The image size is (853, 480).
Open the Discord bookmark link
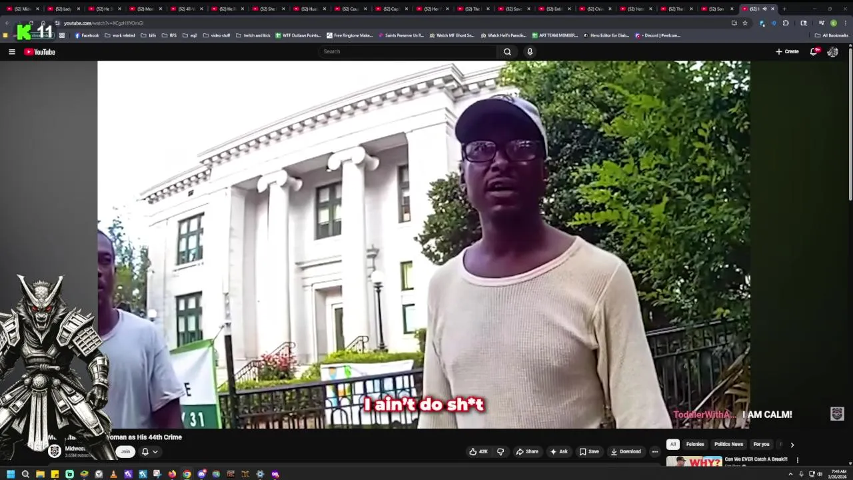click(658, 35)
